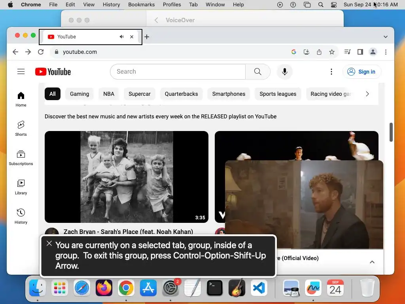View site info lock icon

point(57,52)
